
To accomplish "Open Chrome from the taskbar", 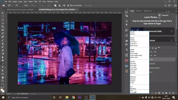I will [x=73, y=97].
